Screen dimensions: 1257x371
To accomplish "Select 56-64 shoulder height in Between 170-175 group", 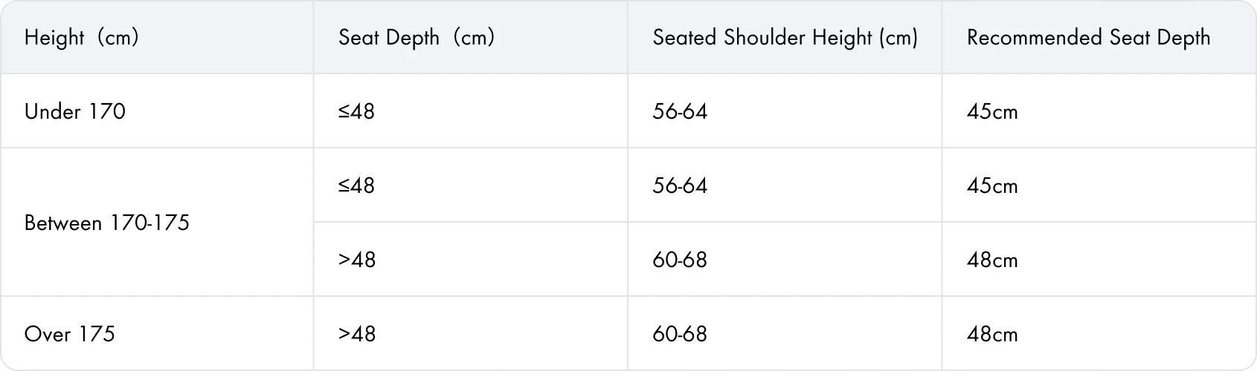I will coord(680,185).
